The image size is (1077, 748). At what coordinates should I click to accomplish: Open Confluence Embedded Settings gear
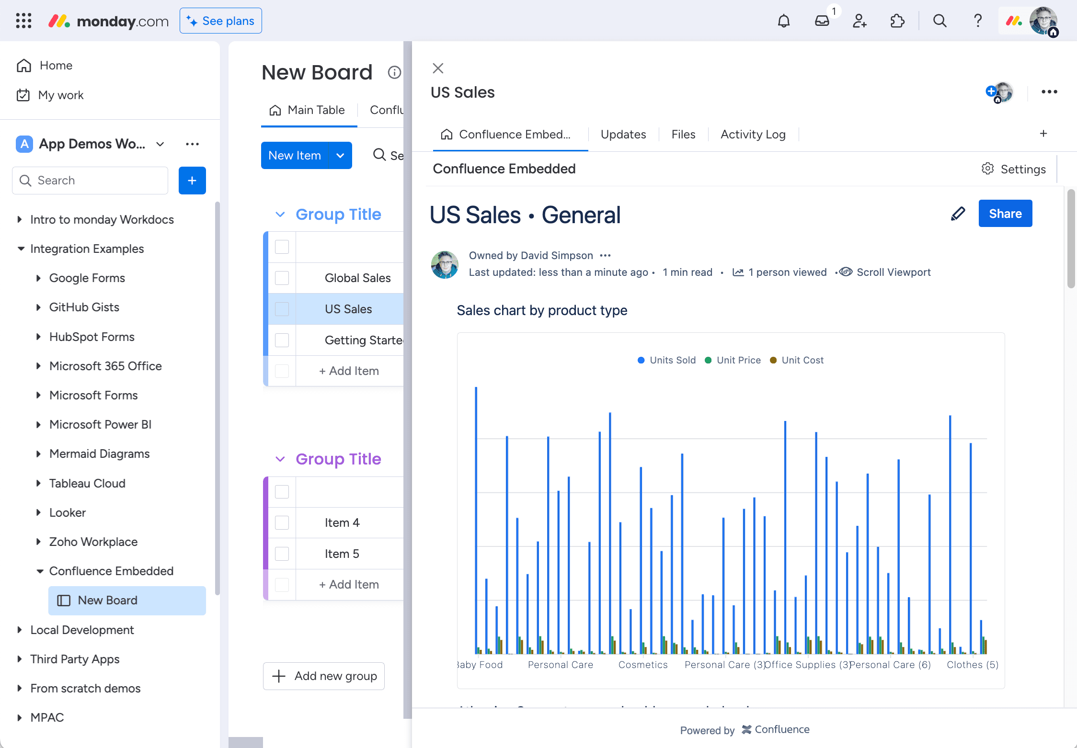[987, 169]
